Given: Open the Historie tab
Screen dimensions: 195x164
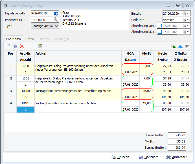Looking at the screenshot, I should 44,39.
